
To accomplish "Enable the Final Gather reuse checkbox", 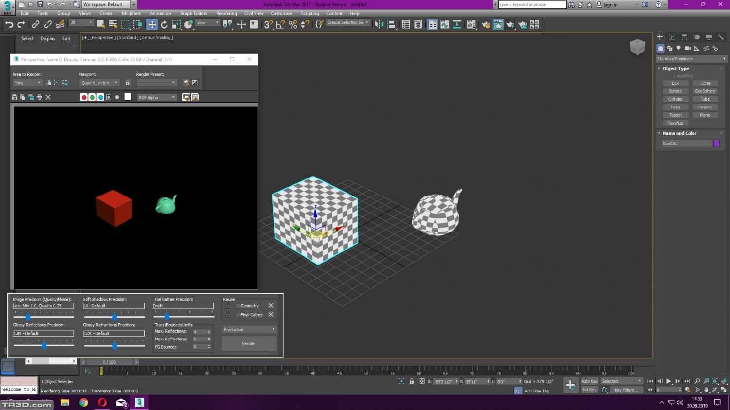I will [x=238, y=315].
